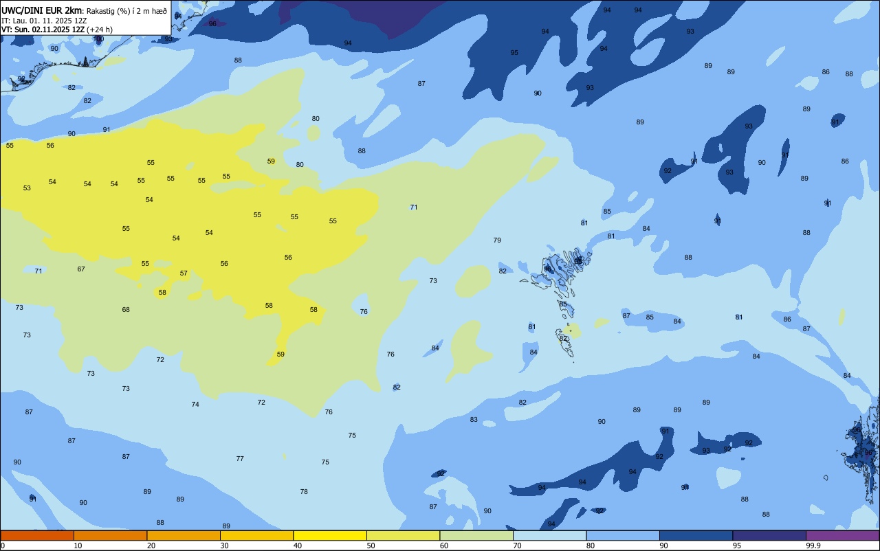880x551 pixels.
Task: Click the '40' legend tick label
Action: (x=297, y=546)
